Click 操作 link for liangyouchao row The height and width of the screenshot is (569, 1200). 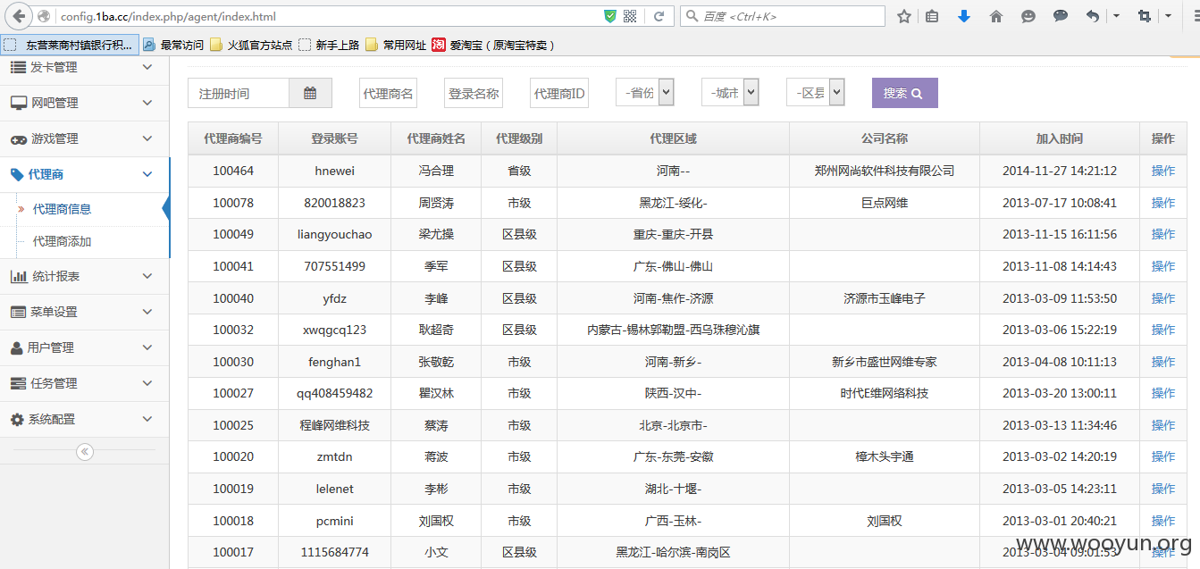click(x=1163, y=234)
